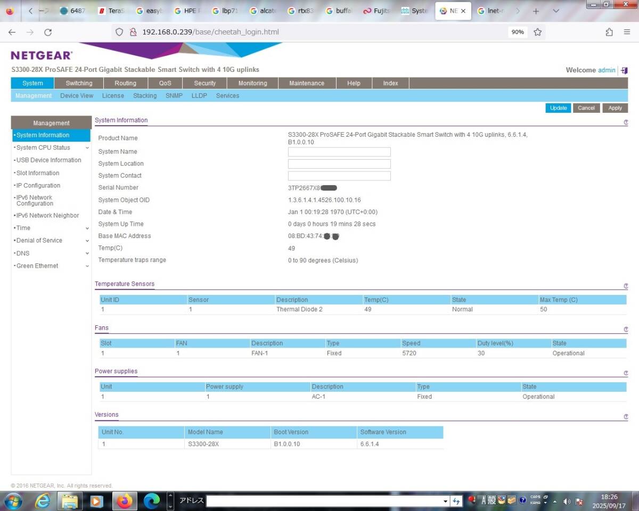Open the Windows Start menu

(x=13, y=501)
